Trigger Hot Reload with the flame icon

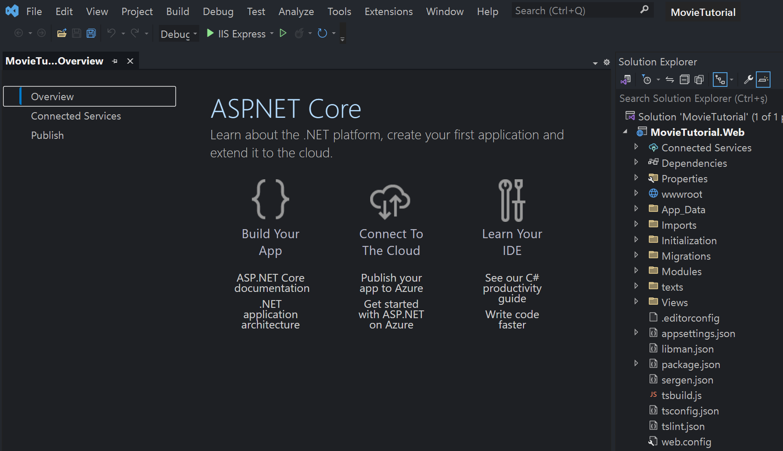tap(300, 33)
